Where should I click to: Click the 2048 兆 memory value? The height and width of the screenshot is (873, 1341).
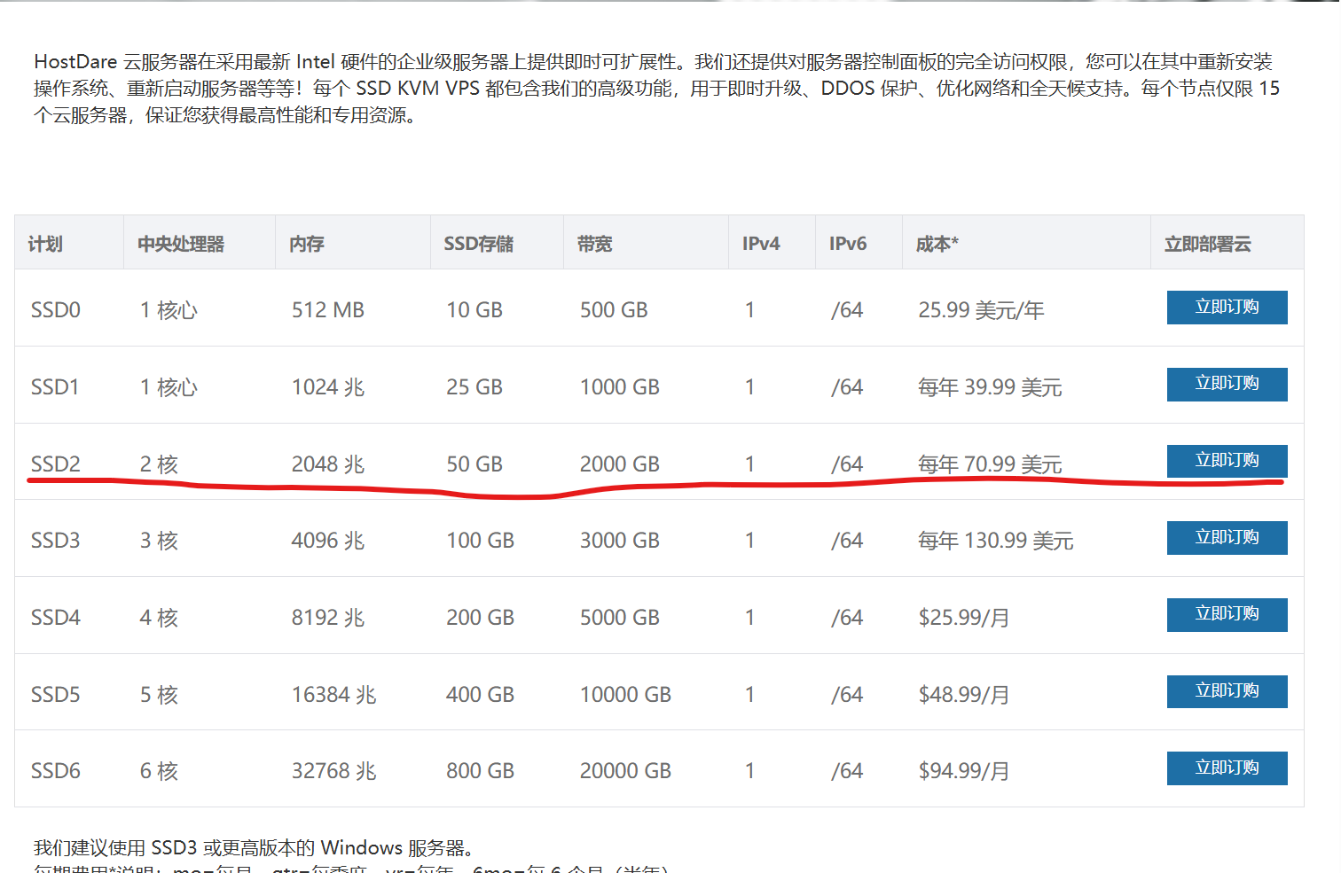tap(328, 464)
